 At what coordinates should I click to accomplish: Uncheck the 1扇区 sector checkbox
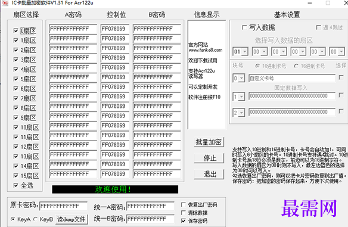[15, 41]
